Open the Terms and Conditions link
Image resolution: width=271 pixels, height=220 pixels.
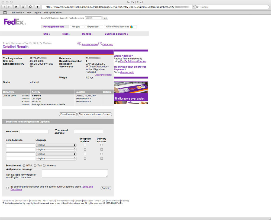tap(52, 188)
